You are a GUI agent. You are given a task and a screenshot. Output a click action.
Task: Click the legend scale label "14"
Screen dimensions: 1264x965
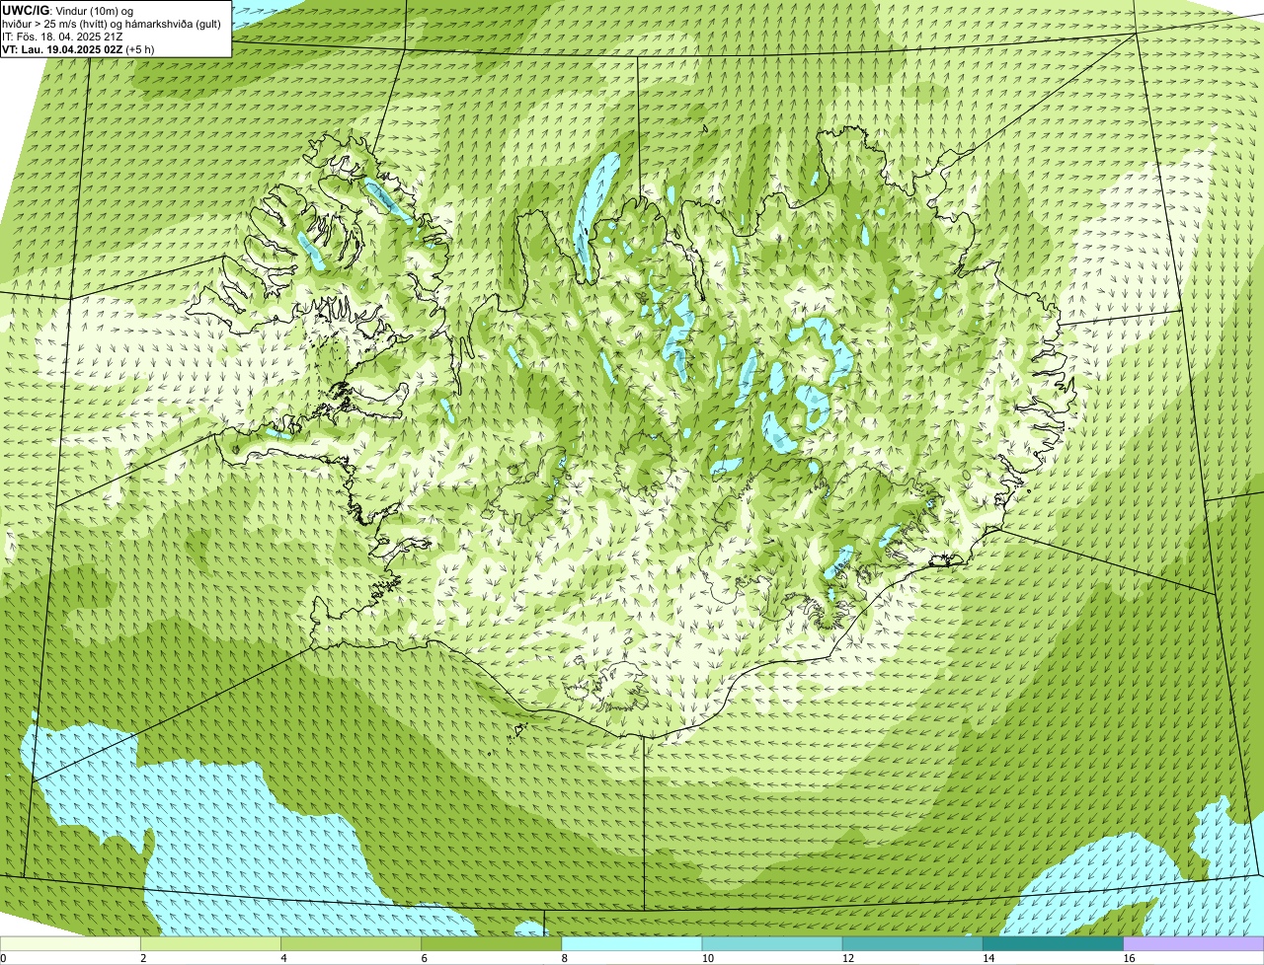(987, 958)
